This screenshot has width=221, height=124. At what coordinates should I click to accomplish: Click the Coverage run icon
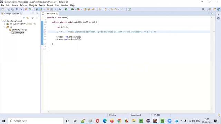pyautogui.click(x=72, y=9)
